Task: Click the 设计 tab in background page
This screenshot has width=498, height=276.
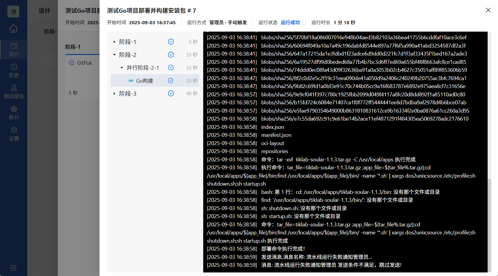Action: pyautogui.click(x=44, y=11)
